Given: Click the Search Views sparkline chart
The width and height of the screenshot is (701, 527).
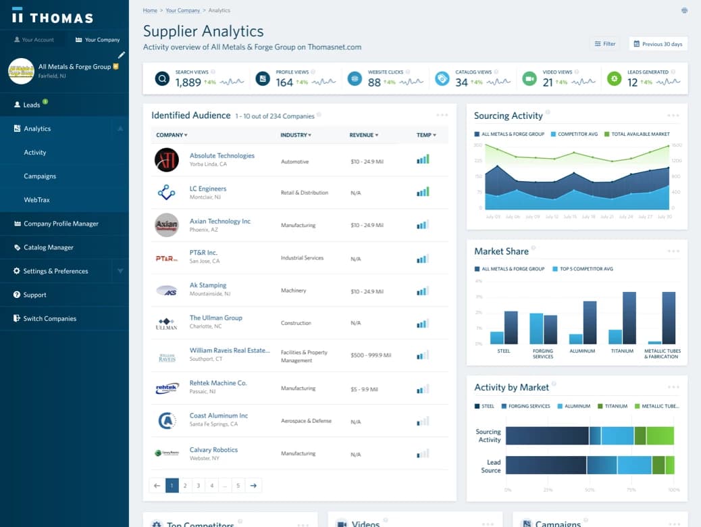Looking at the screenshot, I should click(232, 82).
